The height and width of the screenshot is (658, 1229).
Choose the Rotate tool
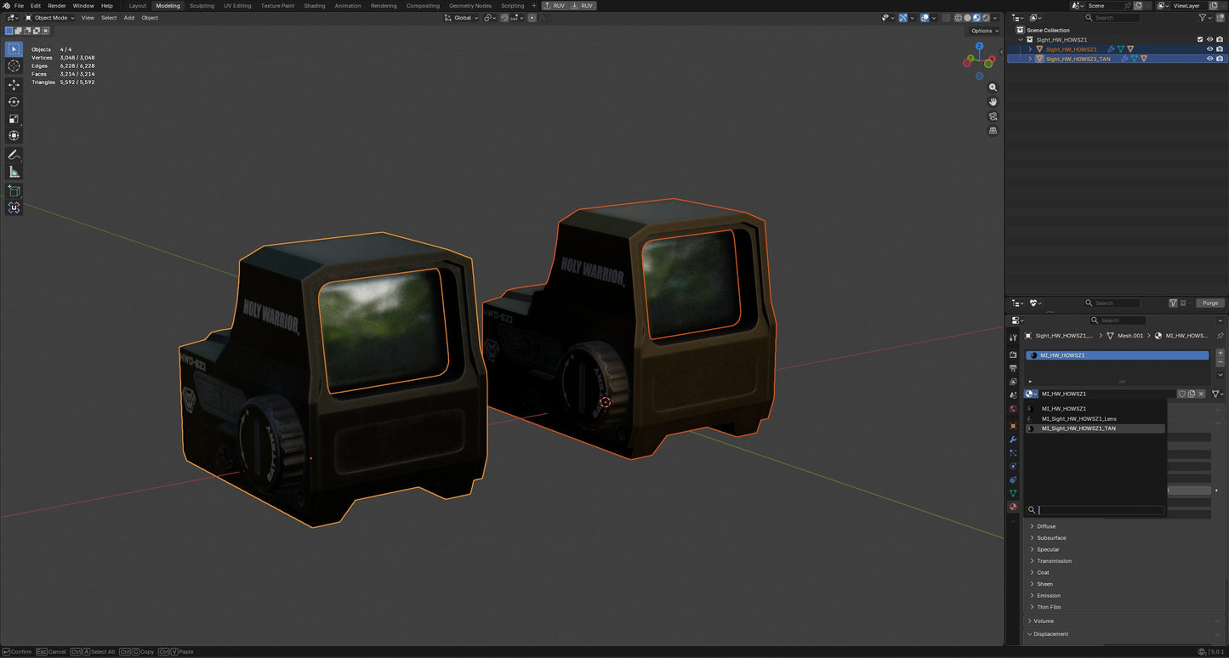(14, 102)
